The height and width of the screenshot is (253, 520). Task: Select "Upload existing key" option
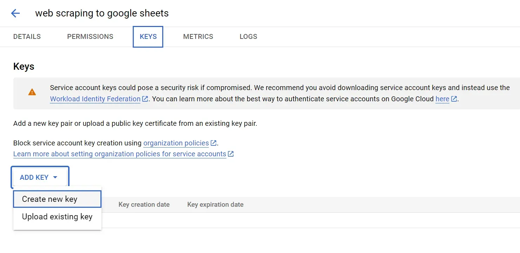point(57,217)
